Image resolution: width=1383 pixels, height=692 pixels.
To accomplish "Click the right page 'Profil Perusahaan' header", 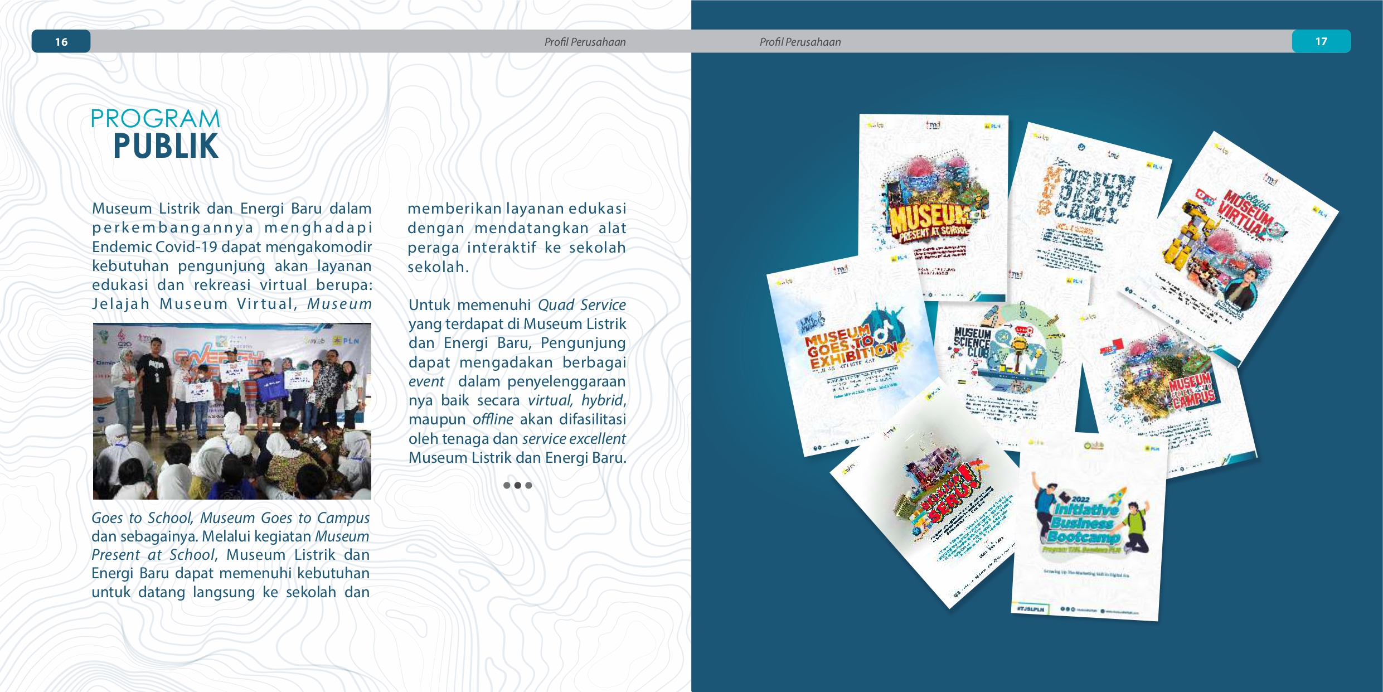I will 800,42.
